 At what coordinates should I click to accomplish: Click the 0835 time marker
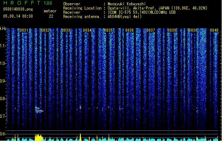click(108, 30)
